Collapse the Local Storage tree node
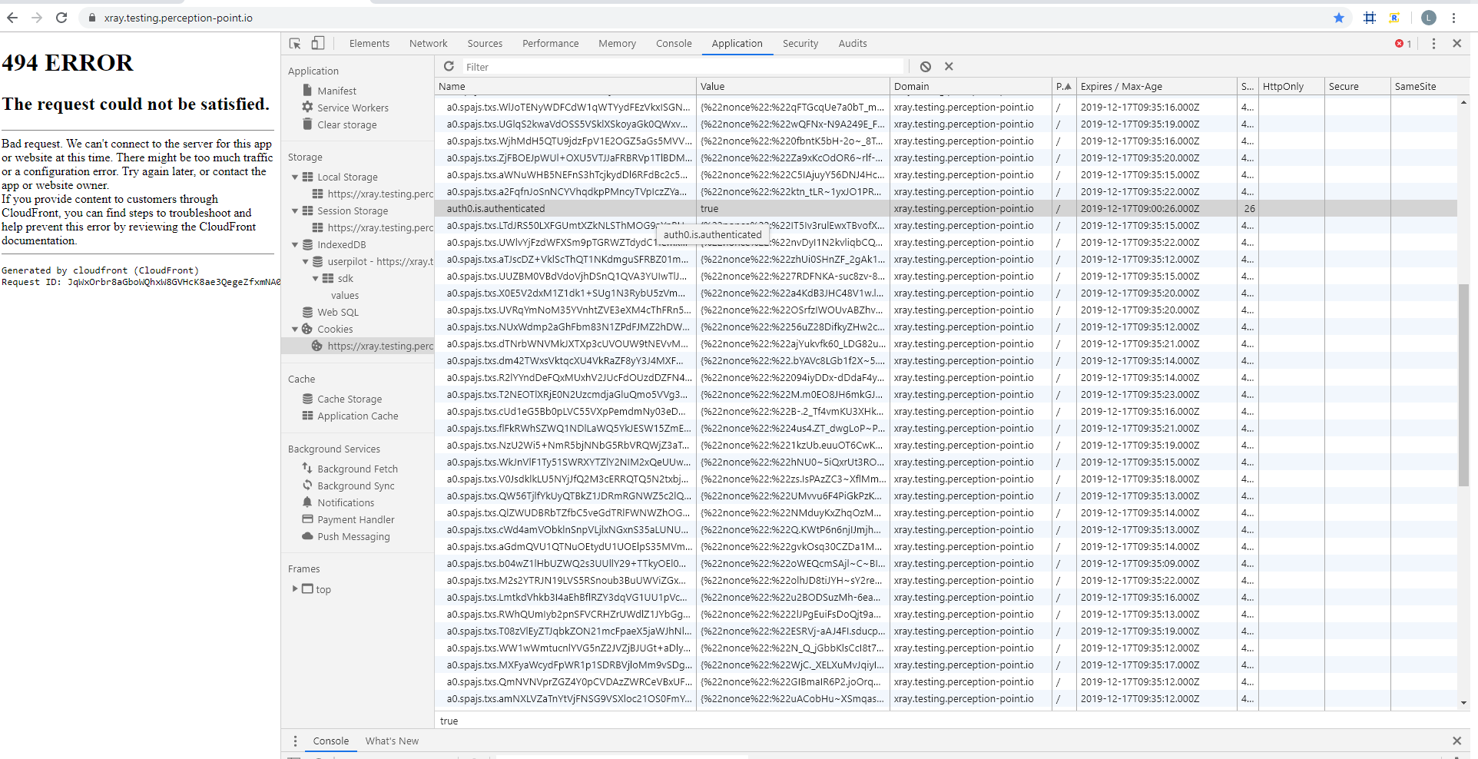Viewport: 1478px width, 759px height. coord(295,177)
